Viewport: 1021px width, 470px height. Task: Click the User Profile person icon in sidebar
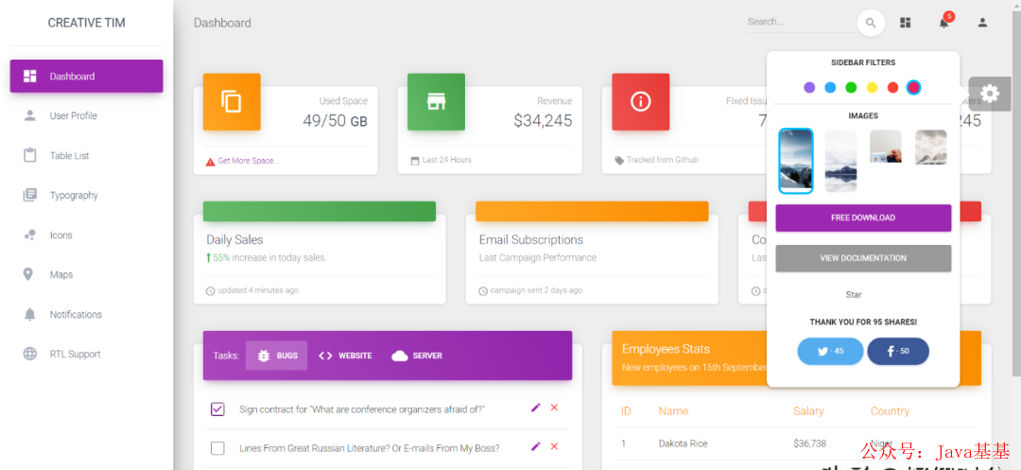coord(30,116)
